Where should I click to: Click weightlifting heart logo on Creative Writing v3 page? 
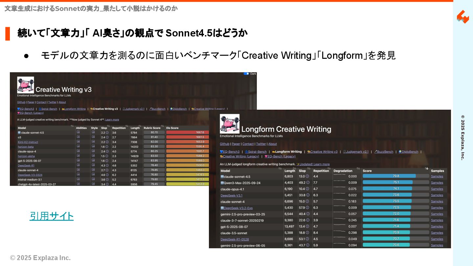pyautogui.click(x=26, y=85)
